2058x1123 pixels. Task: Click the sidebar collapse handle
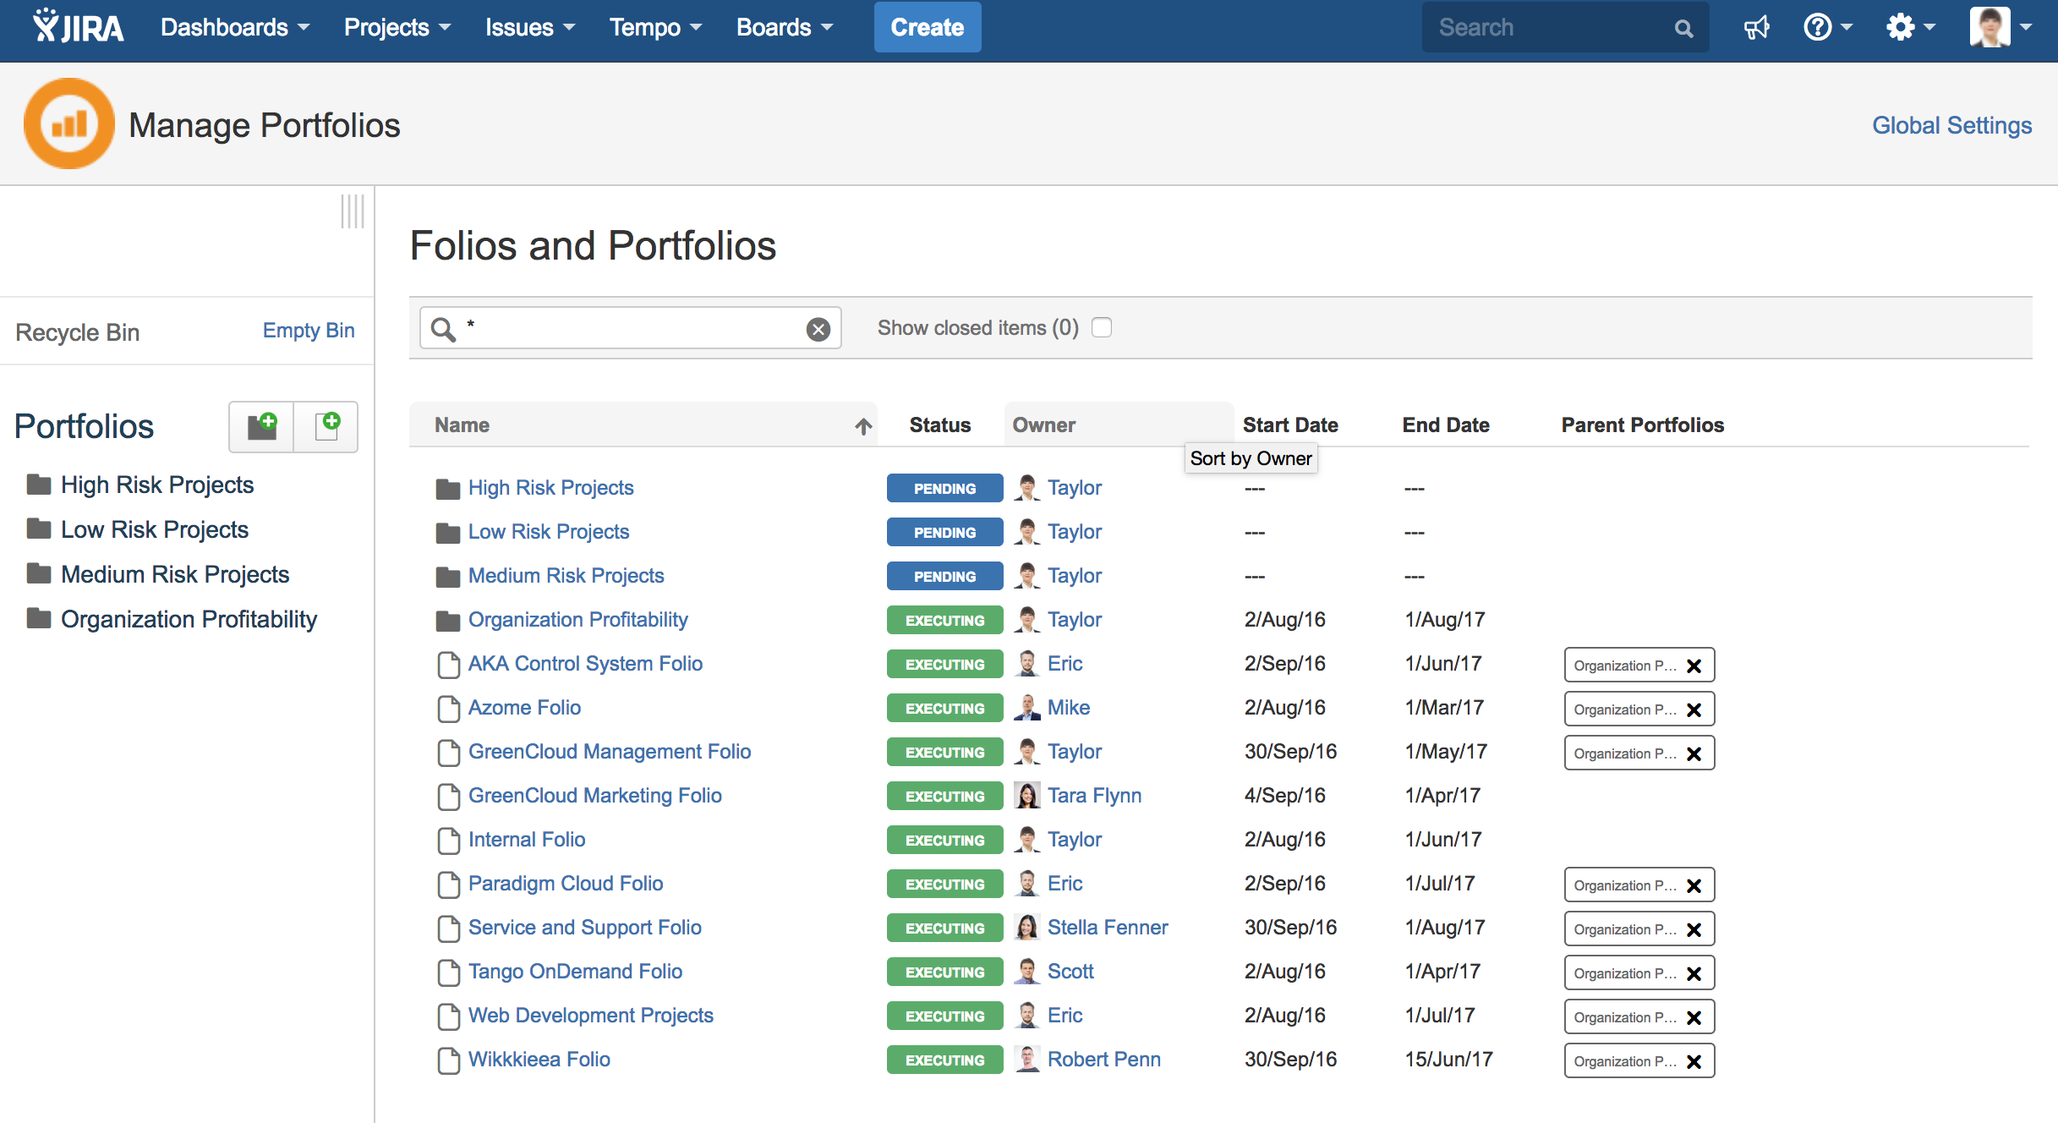point(353,211)
